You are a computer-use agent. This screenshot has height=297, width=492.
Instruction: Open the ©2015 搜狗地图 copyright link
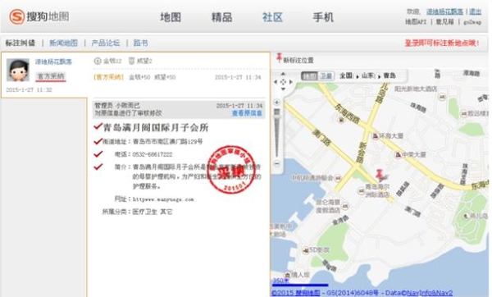(x=295, y=293)
